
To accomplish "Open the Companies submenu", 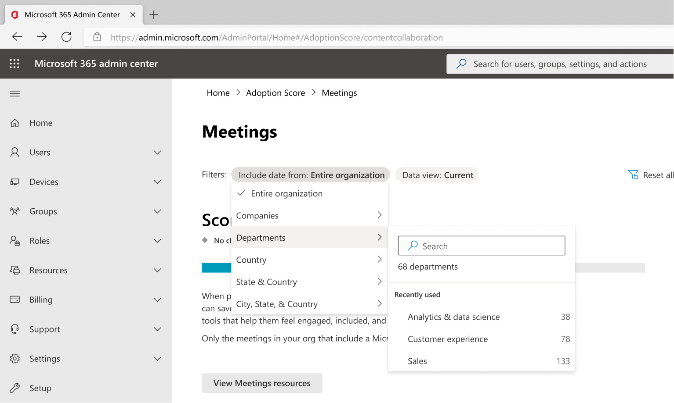I will 310,215.
